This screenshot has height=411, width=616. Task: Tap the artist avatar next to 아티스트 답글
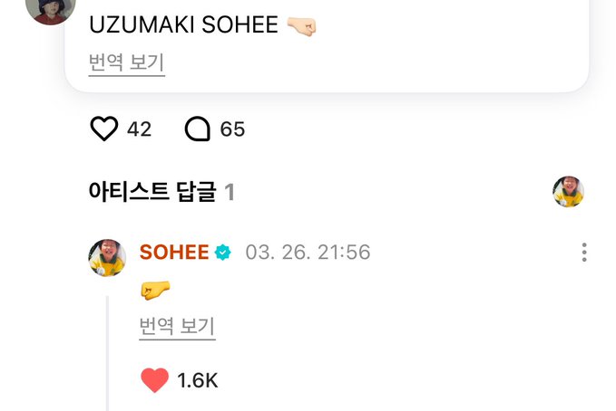click(568, 191)
